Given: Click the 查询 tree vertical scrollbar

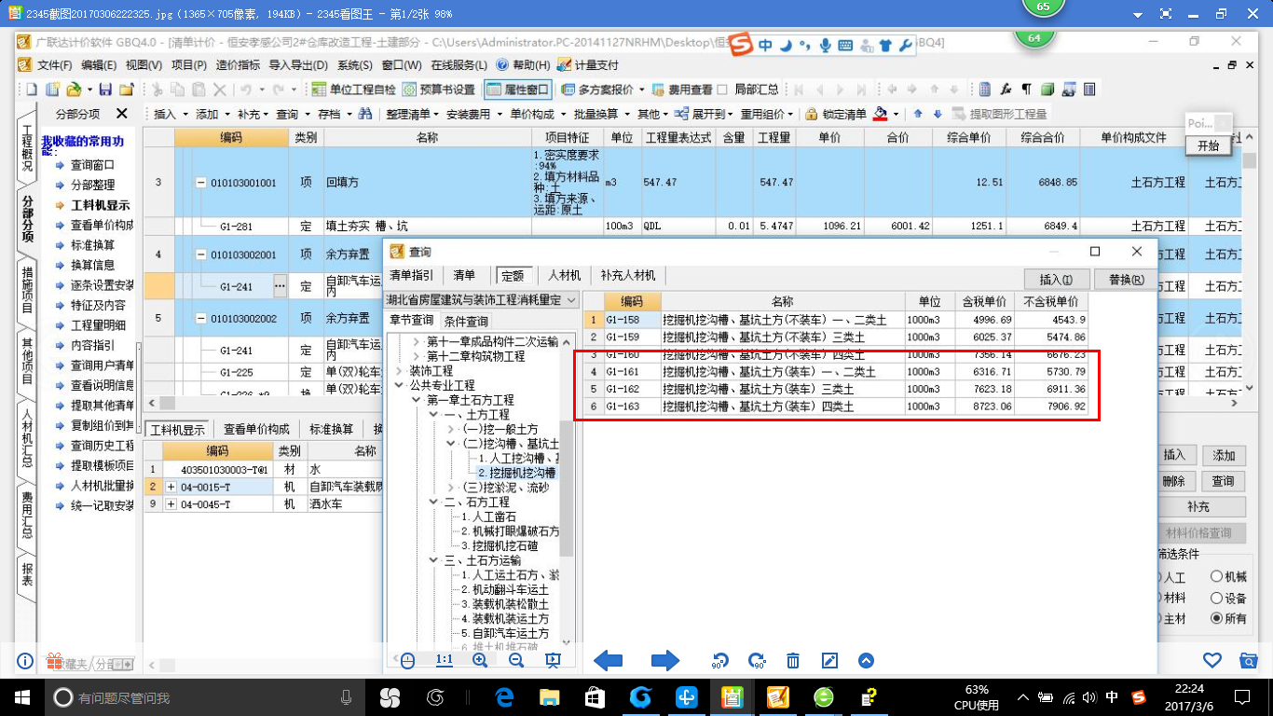Looking at the screenshot, I should [x=567, y=489].
